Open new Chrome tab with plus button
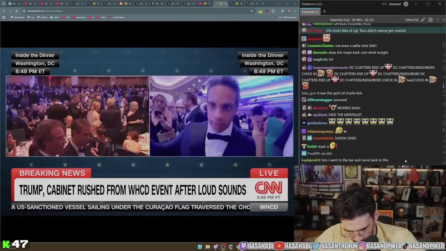This screenshot has width=446, height=251. click(263, 3)
